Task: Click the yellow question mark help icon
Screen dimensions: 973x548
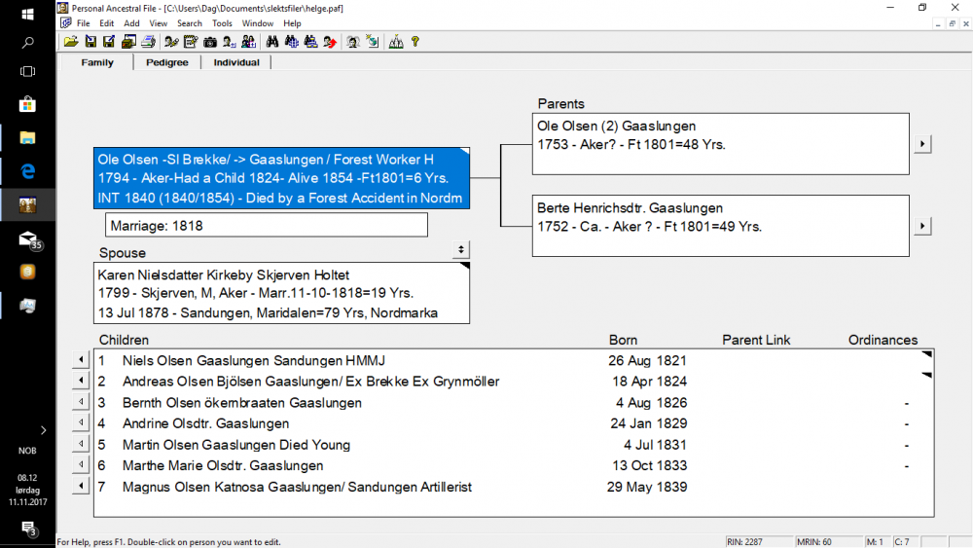Action: coord(415,42)
